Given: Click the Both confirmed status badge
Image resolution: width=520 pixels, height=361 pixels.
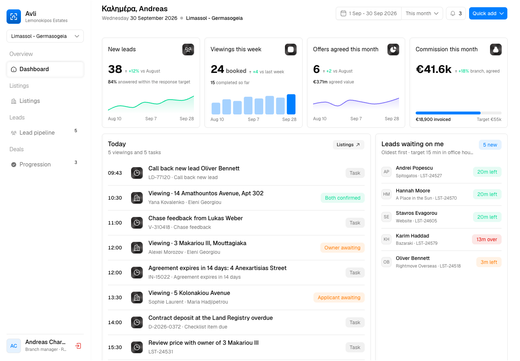Looking at the screenshot, I should coord(343,198).
